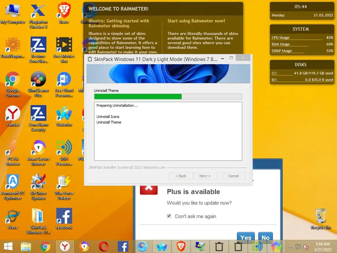Launch Avast Secure Browser desktop shortcut
Image resolution: width=337 pixels, height=253 pixels.
[38, 153]
